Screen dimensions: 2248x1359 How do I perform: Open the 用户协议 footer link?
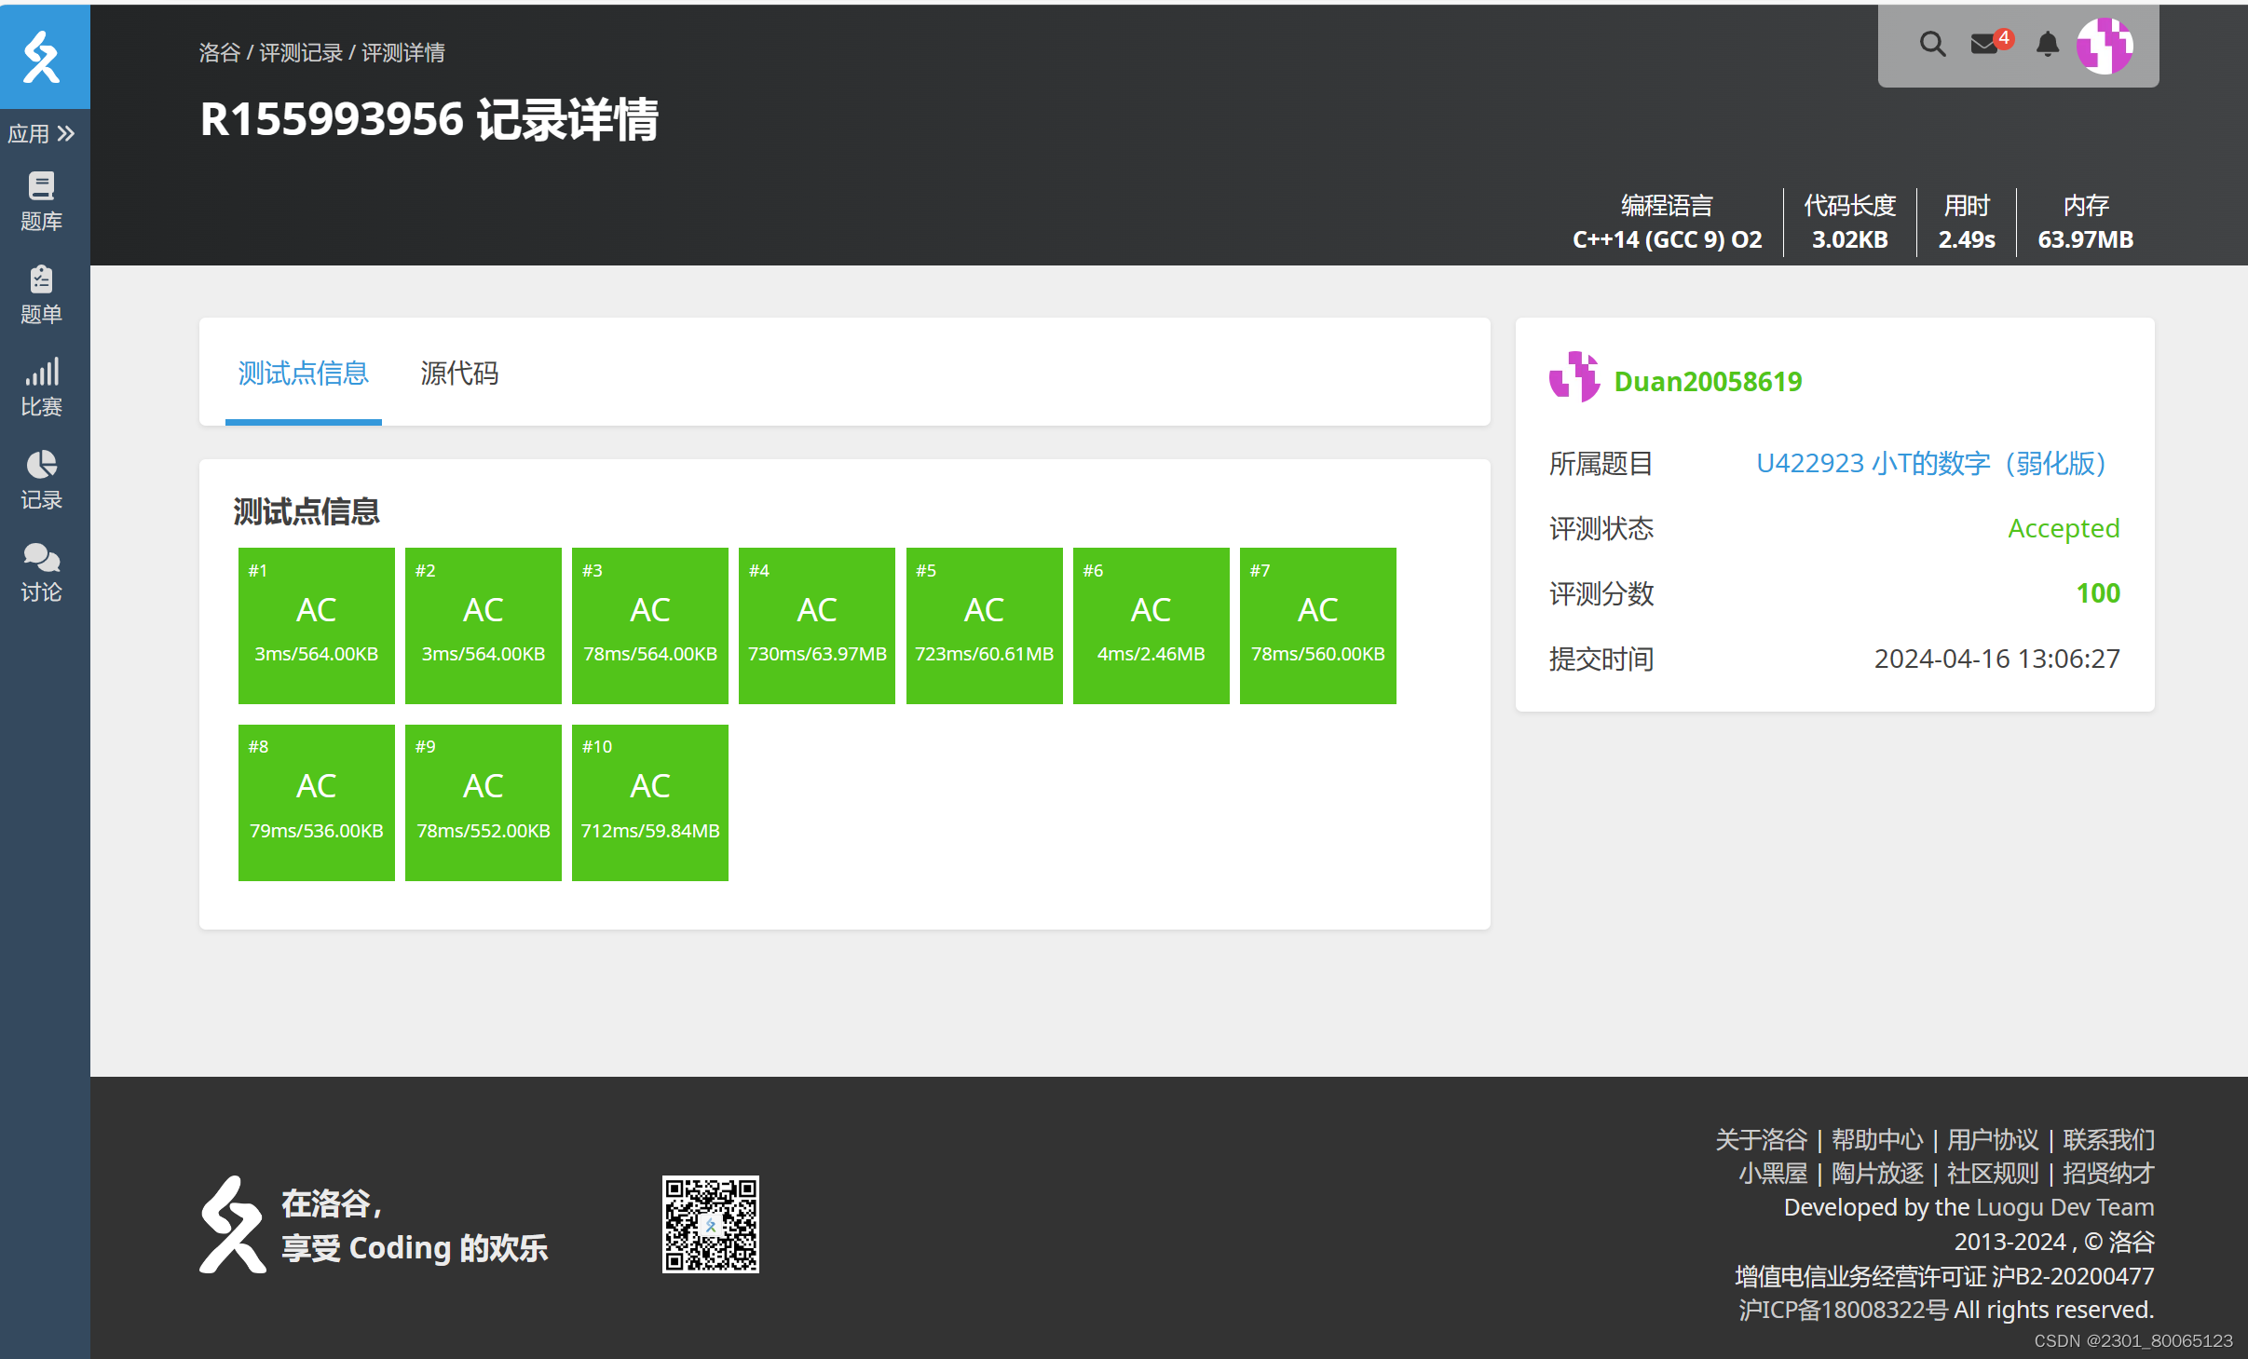click(1992, 1139)
